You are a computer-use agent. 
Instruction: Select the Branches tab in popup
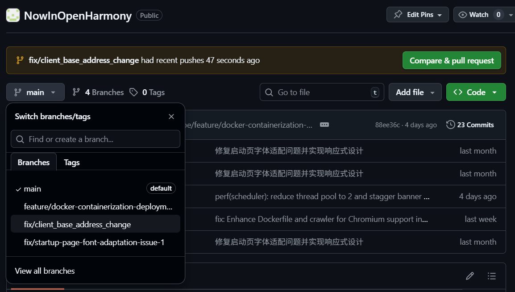click(x=33, y=163)
